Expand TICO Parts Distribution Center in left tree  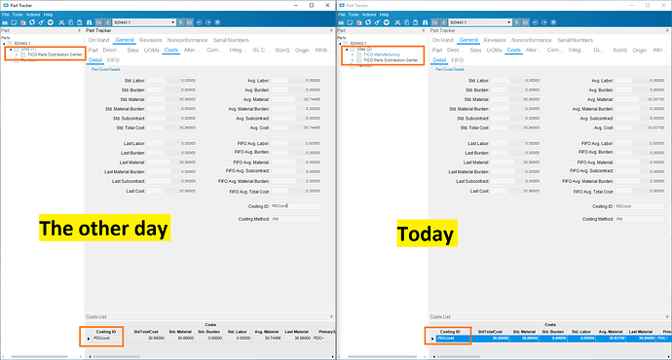(x=17, y=54)
